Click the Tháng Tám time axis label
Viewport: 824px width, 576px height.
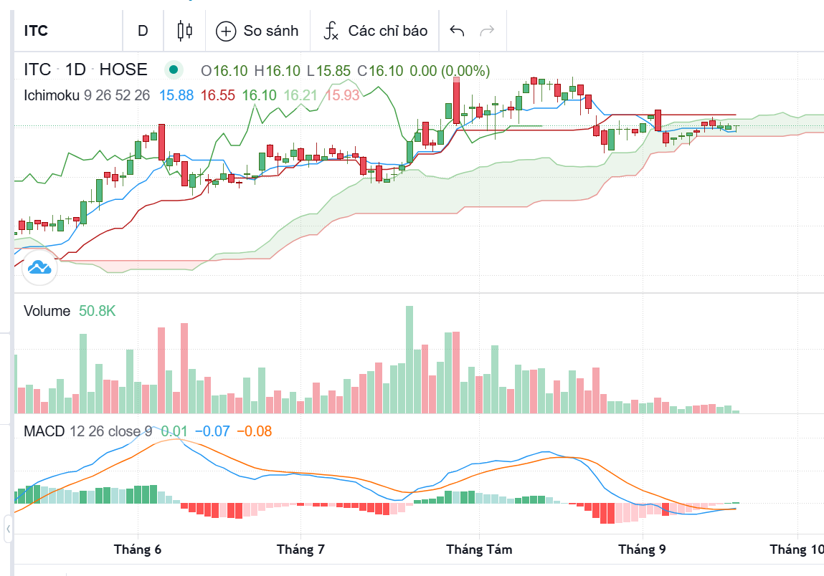tap(479, 549)
